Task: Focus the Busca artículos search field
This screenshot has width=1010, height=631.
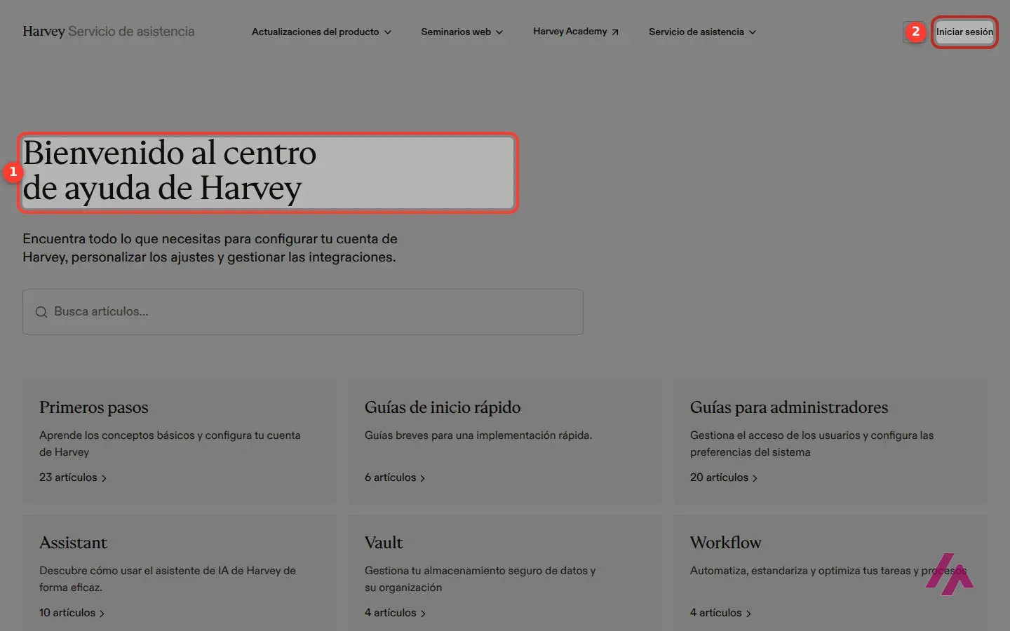Action: (x=303, y=312)
